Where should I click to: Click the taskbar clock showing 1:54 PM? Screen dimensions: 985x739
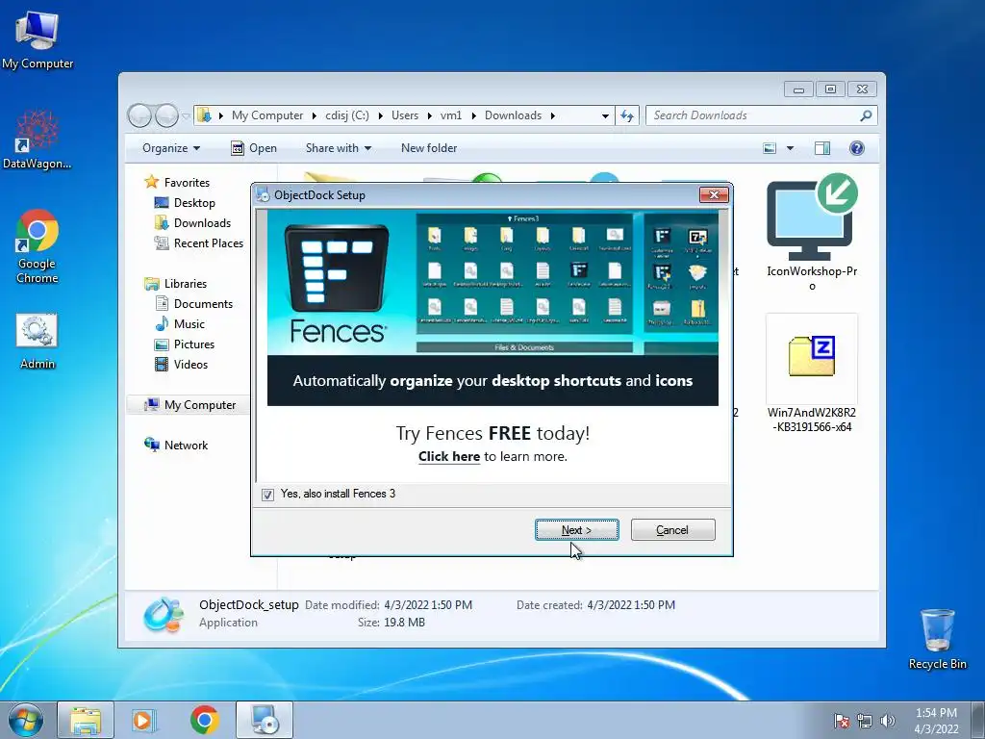[x=936, y=721]
